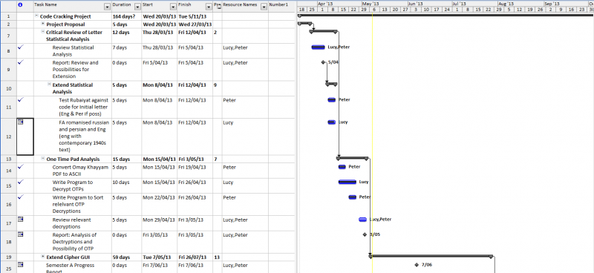Click the checkmark beside Write Program to Decrypt OTPs

pos(21,182)
